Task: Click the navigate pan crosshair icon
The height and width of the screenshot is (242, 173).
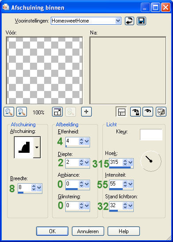Action: [86, 112]
